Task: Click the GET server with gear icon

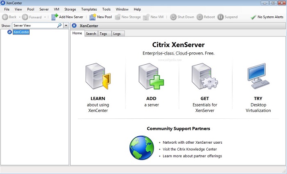Action: click(x=205, y=76)
